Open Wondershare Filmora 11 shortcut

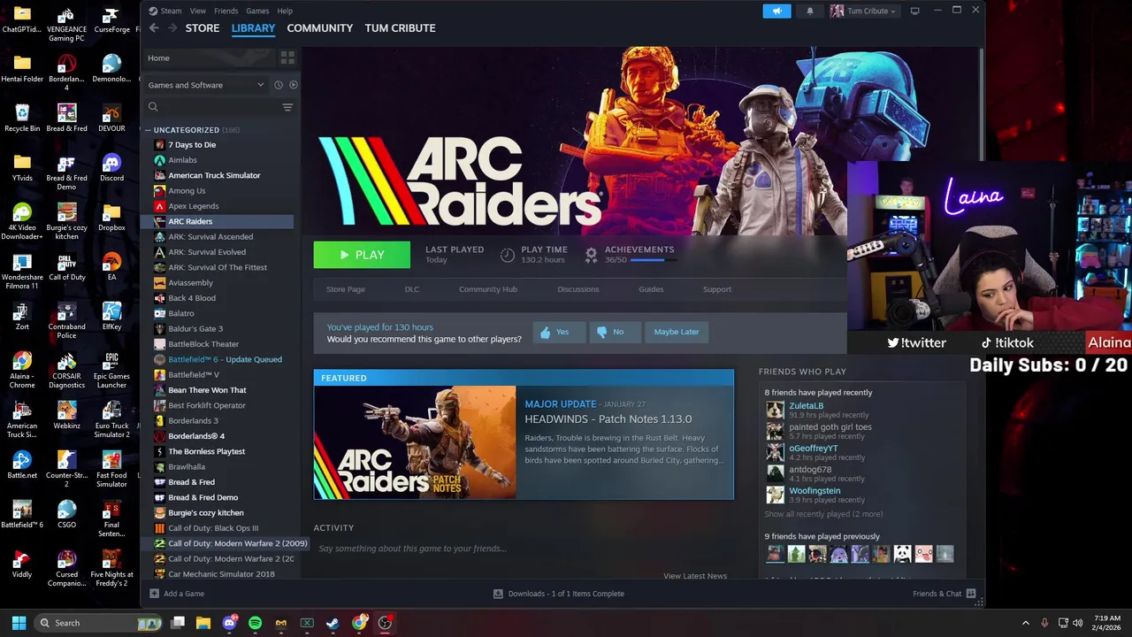[22, 272]
